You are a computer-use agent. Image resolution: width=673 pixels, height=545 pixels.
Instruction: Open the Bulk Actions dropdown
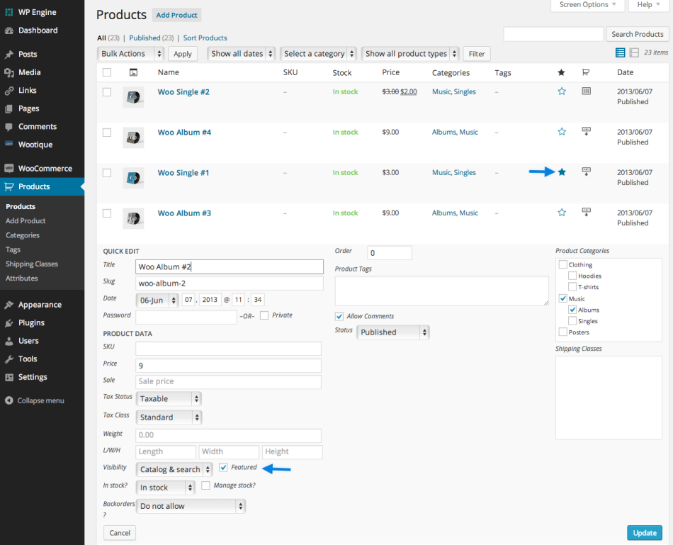tap(130, 53)
